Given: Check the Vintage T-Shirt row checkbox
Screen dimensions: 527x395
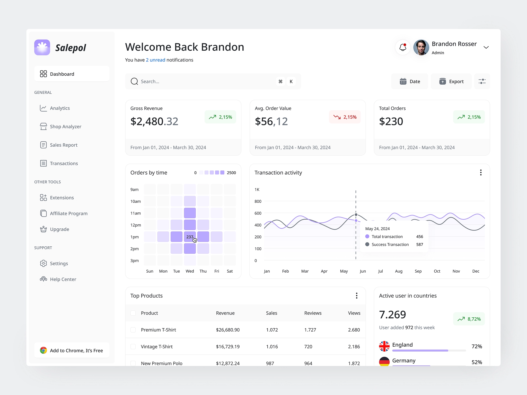Looking at the screenshot, I should click(133, 346).
